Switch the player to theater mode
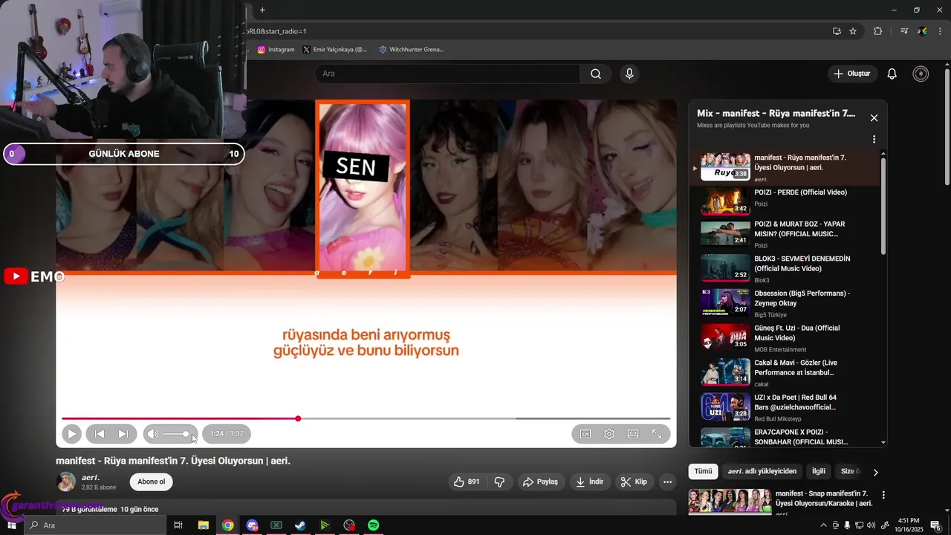 coord(633,434)
